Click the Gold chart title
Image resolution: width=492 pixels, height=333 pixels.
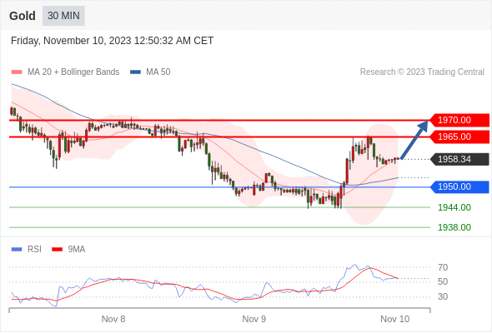click(x=23, y=16)
